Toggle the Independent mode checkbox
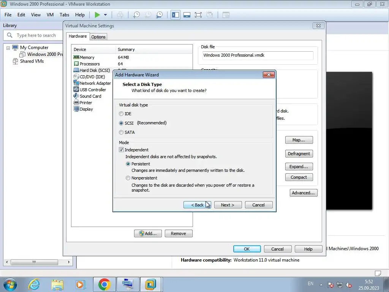Image resolution: width=389 pixels, height=292 pixels. [x=121, y=150]
